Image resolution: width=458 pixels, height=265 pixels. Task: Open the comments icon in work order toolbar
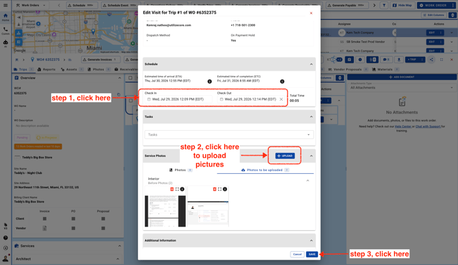click(x=386, y=60)
